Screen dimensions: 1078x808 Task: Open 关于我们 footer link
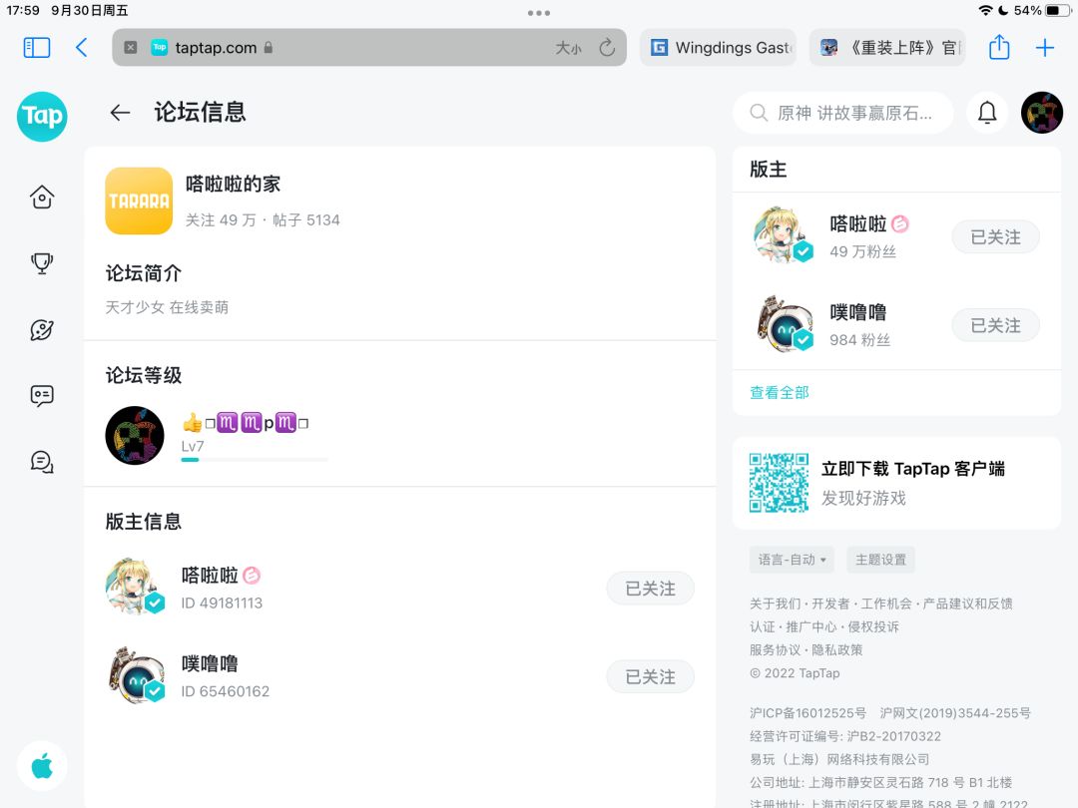(775, 604)
